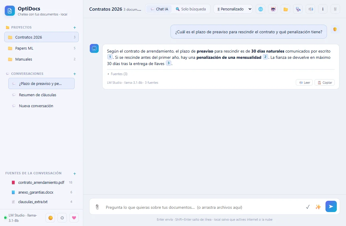Screen dimensions: 346x226
Task: Toggle light theme with sun icon
Action: 50,218
